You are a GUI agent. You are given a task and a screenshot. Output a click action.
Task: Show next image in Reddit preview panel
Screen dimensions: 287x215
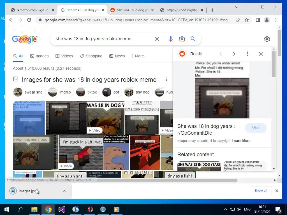[234, 54]
